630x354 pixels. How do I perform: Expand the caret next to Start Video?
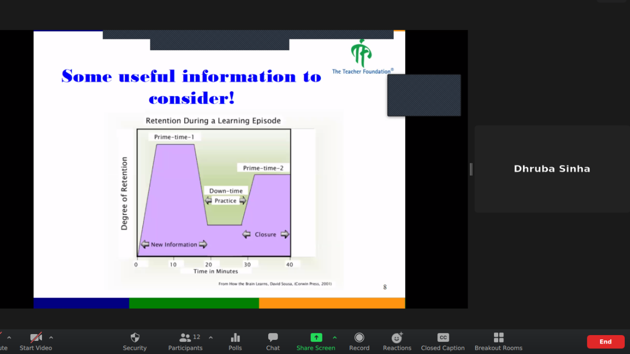point(51,337)
